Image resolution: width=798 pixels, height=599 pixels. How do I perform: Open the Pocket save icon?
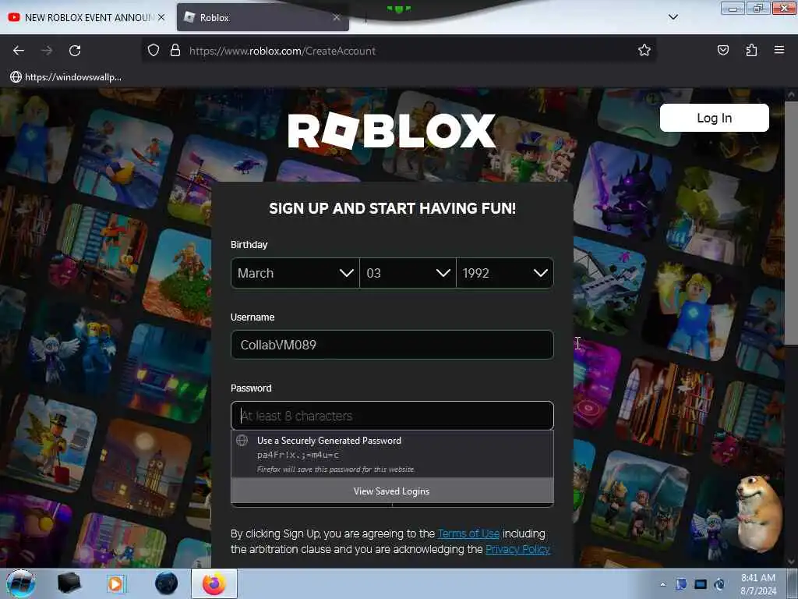(722, 50)
